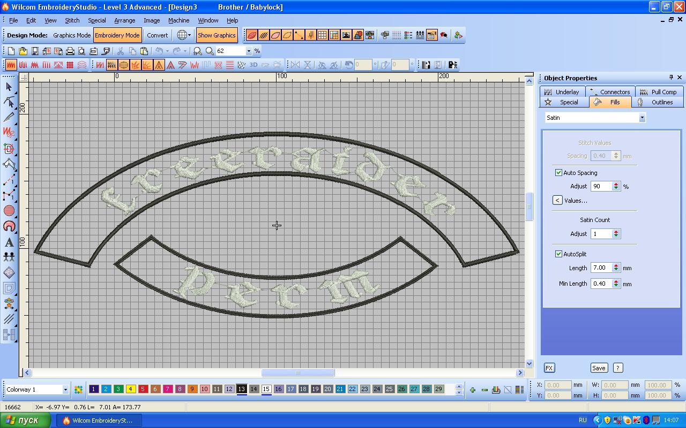The height and width of the screenshot is (428, 686).
Task: Open the zoom percentage dropdown
Action: (248, 51)
